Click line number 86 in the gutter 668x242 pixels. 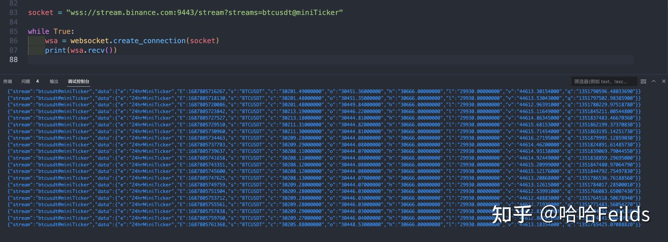click(13, 41)
